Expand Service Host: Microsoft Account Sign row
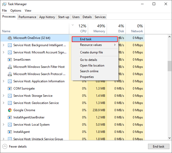This screenshot has width=172, height=153. 4,52
